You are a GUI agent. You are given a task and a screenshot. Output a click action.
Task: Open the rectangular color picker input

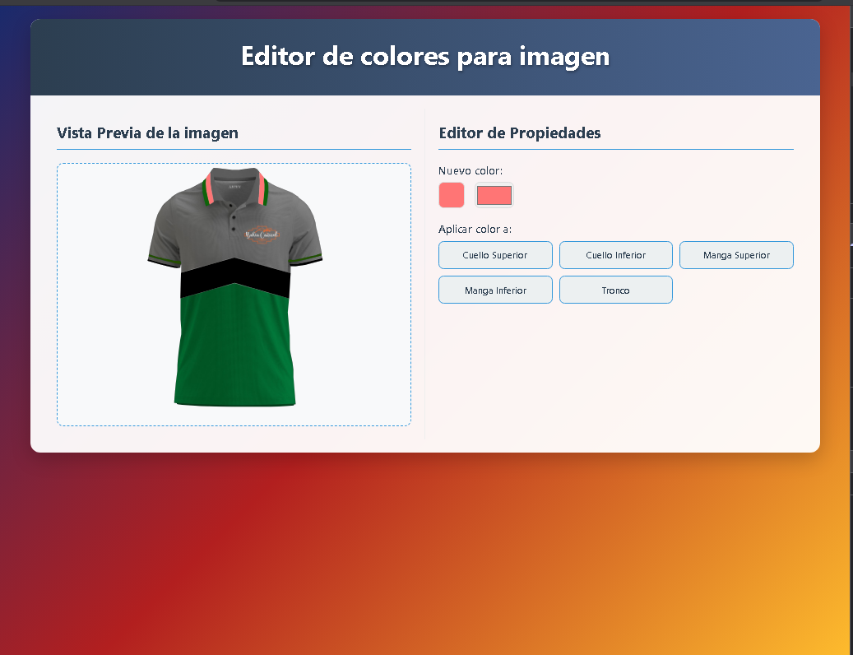click(x=494, y=195)
